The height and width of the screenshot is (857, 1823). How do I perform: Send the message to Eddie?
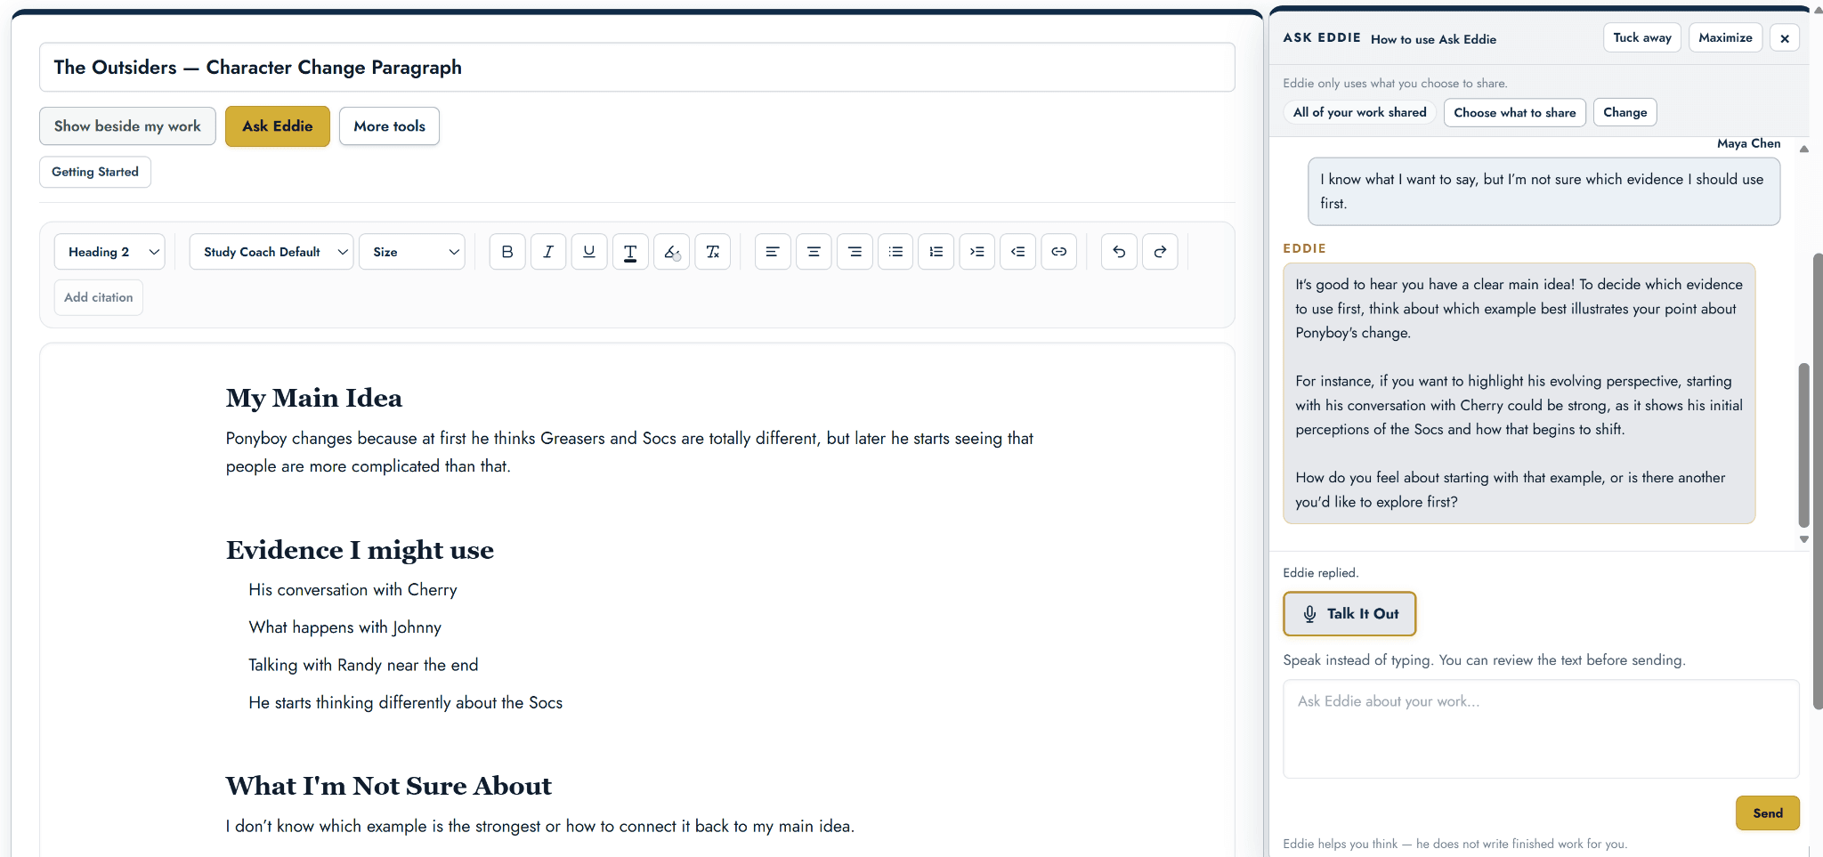tap(1768, 813)
